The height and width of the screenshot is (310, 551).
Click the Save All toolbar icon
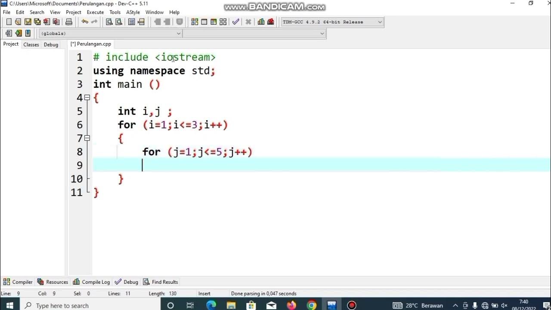[x=37, y=22]
